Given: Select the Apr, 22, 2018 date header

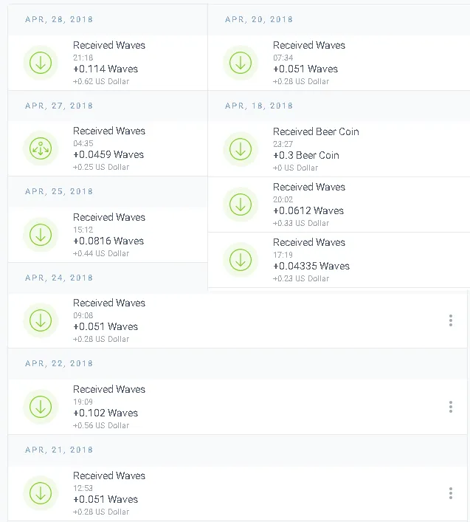Looking at the screenshot, I should pyautogui.click(x=59, y=363).
